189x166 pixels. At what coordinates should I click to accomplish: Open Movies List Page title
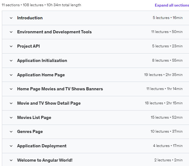(x=34, y=117)
